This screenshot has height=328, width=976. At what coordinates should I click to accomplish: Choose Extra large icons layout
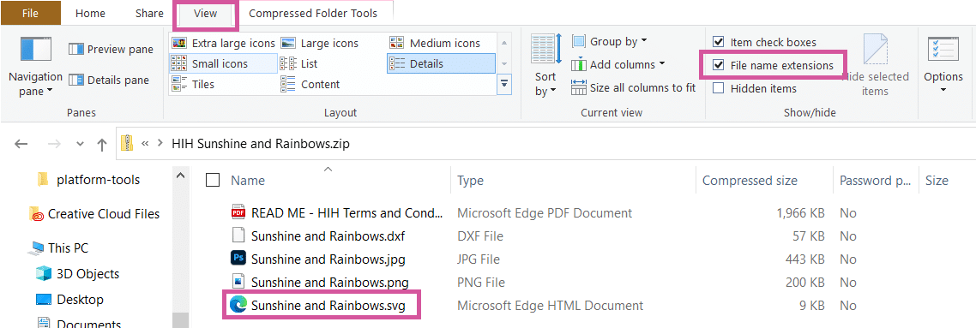click(223, 43)
